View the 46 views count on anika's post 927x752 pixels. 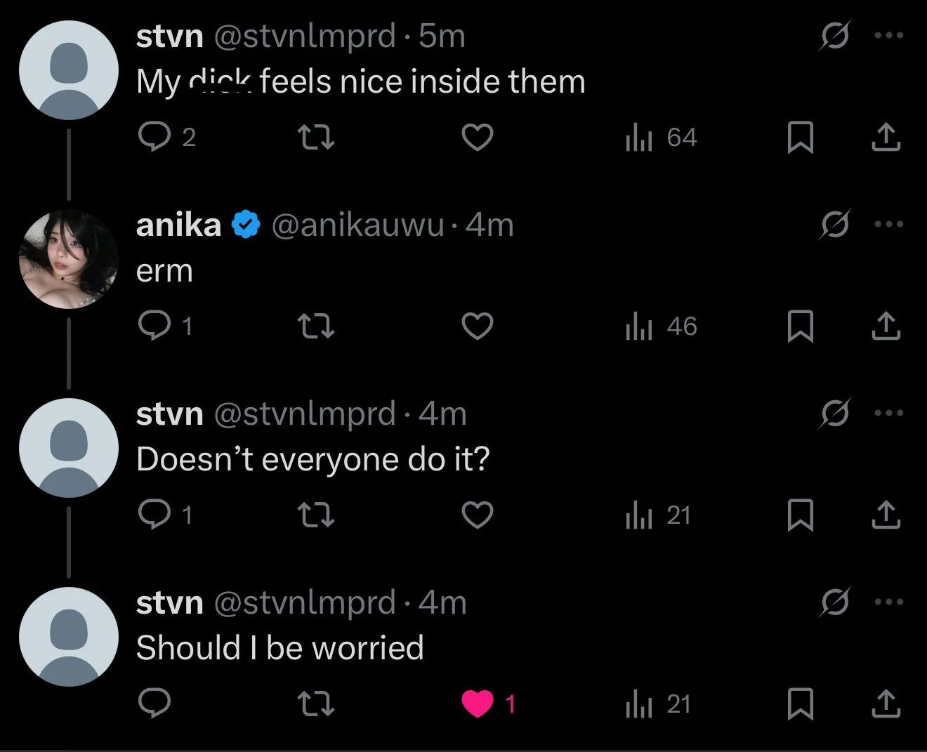(660, 326)
